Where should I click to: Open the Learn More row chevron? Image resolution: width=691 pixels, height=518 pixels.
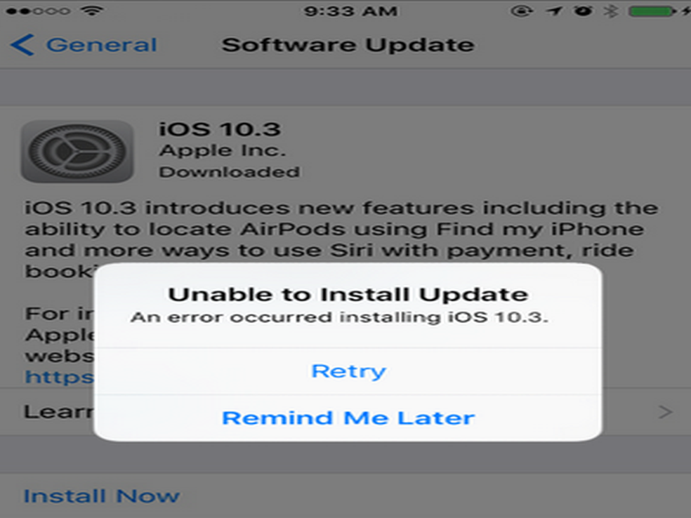[x=665, y=412]
